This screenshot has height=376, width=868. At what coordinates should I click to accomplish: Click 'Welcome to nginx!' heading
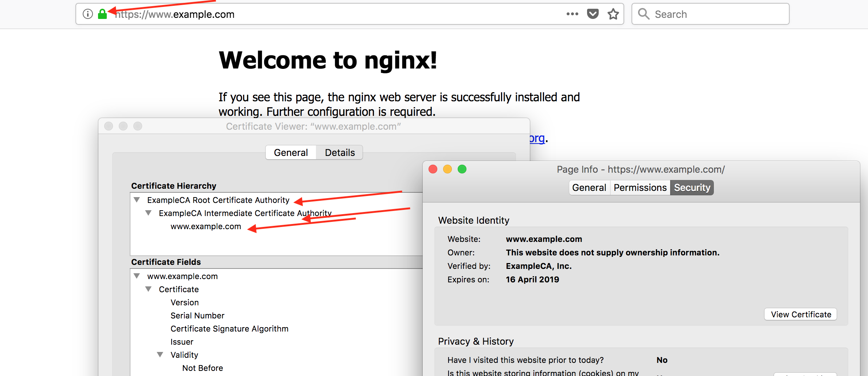pyautogui.click(x=328, y=60)
